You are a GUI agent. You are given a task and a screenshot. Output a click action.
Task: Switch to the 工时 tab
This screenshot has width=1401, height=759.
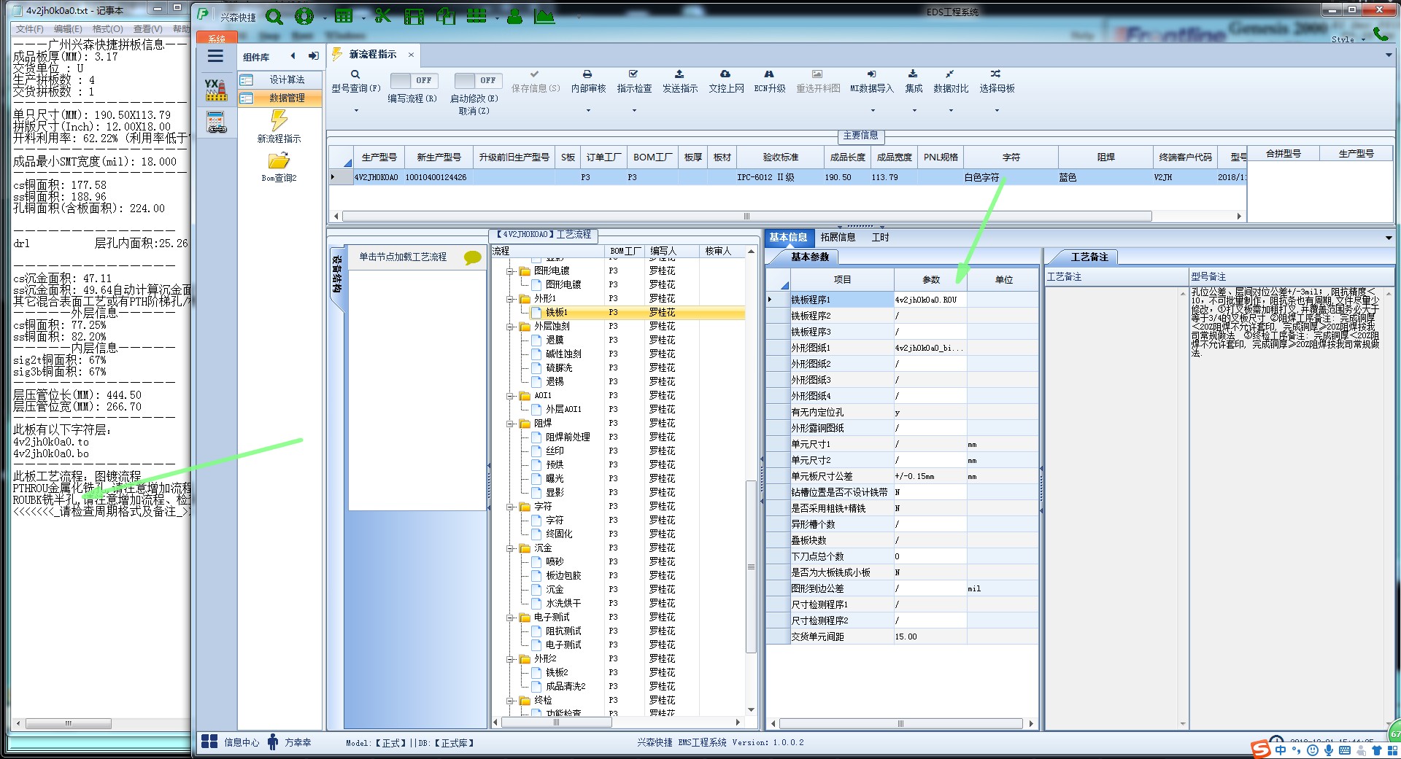881,237
